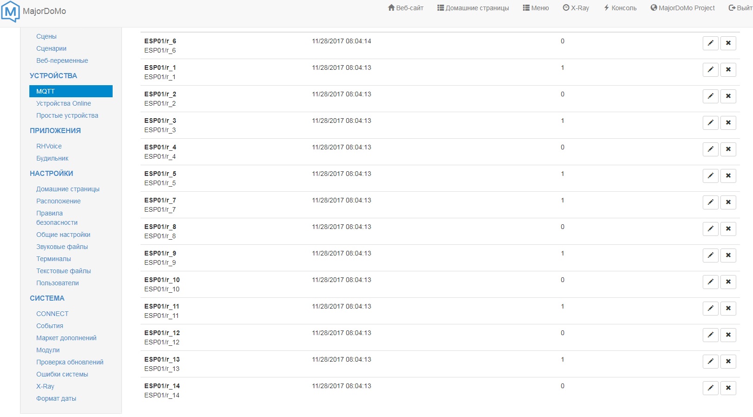Open Сценарии in the sidebar
The image size is (753, 417).
coord(51,48)
